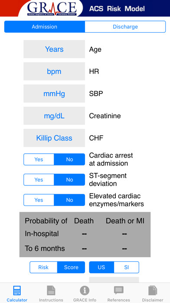The image size is (170, 303).
Task: Open the References speech bubble icon
Action: (118, 290)
